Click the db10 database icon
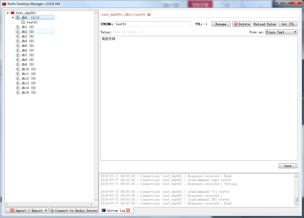This screenshot has height=218, width=304. click(x=18, y=69)
